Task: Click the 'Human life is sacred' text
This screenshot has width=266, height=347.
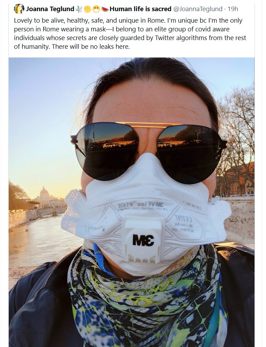Action: (x=140, y=9)
